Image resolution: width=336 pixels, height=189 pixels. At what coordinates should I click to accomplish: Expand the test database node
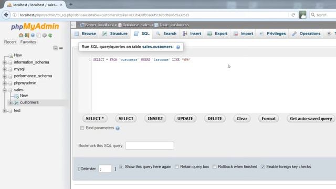(x=5, y=111)
